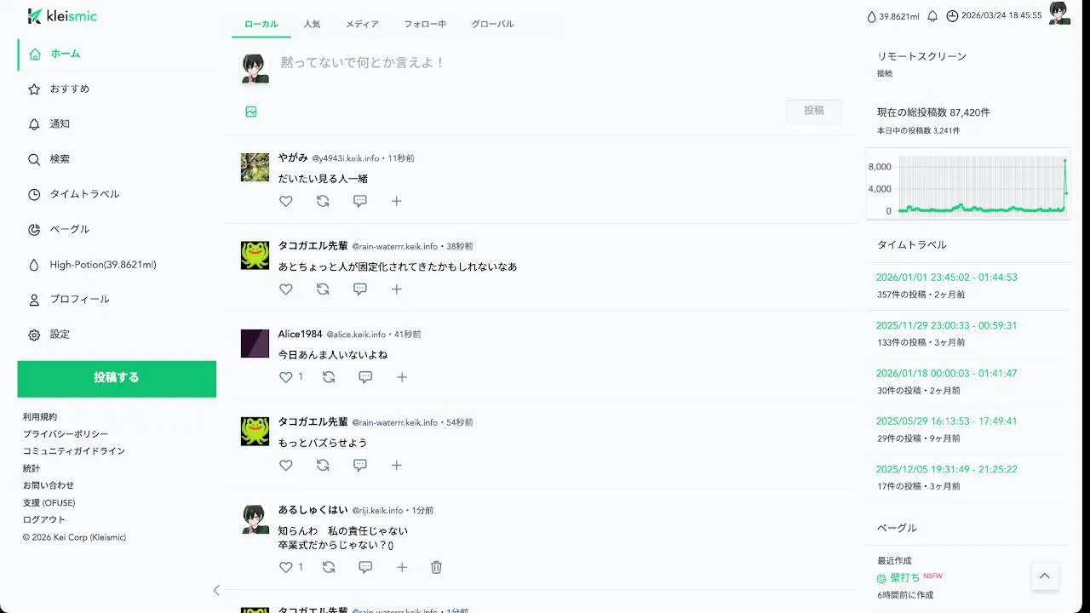This screenshot has height=613, width=1090.
Task: Open the notification bell in the top bar
Action: 932,16
